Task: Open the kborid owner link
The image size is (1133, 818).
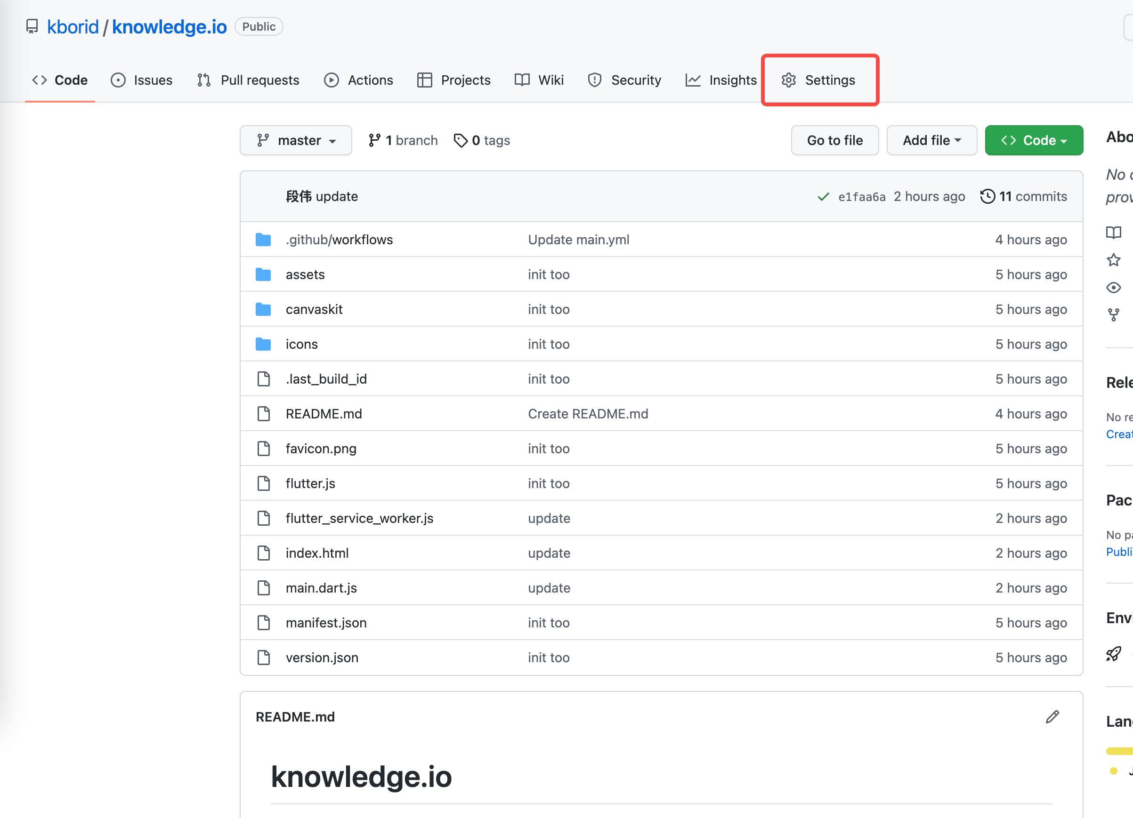Action: [73, 27]
